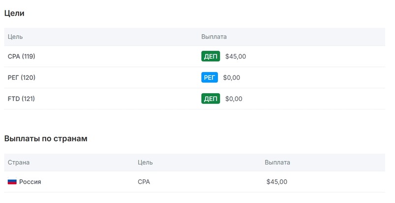Click the Цель column header in goals table
This screenshot has width=395, height=203.
15,36
